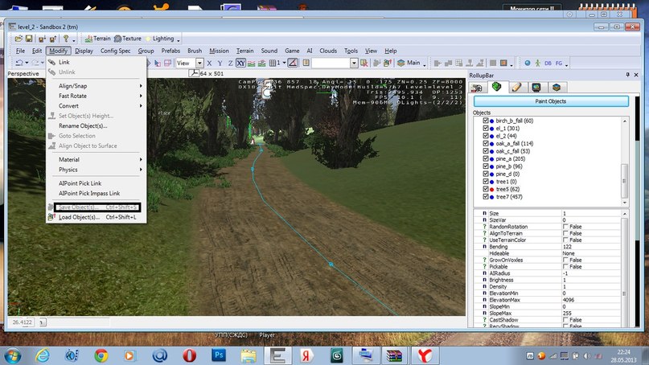Lock movement to the Z axis
This screenshot has height=365, width=649.
tap(230, 63)
